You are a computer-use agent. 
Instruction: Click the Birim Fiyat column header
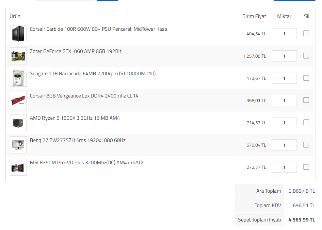click(x=254, y=16)
